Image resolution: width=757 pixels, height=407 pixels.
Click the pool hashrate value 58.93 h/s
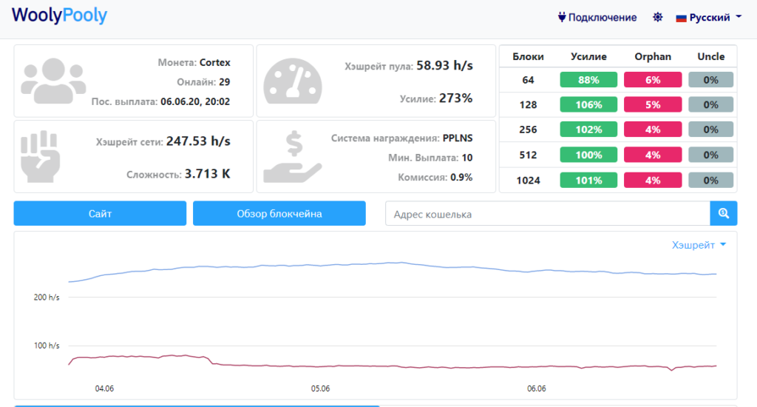click(x=444, y=65)
